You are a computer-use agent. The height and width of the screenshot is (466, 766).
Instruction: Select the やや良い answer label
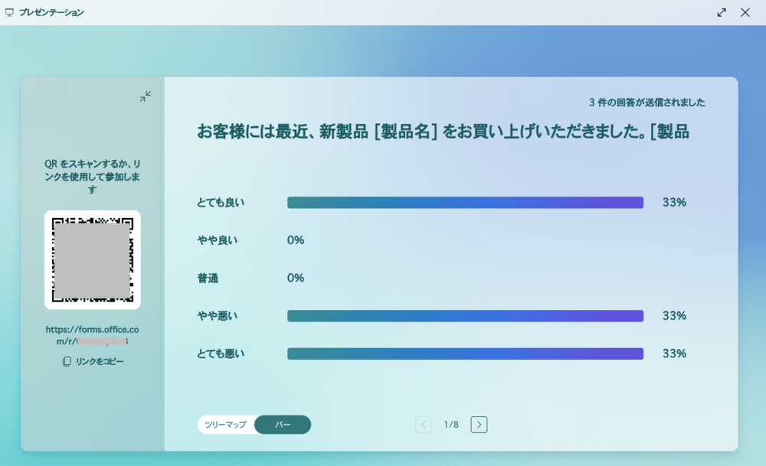(x=218, y=240)
